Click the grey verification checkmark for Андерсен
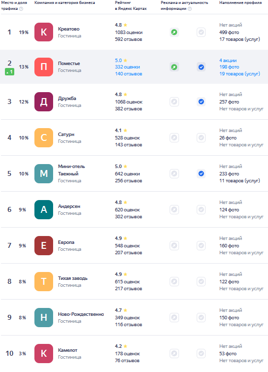Screen dimensions: 268x372 click(201, 209)
